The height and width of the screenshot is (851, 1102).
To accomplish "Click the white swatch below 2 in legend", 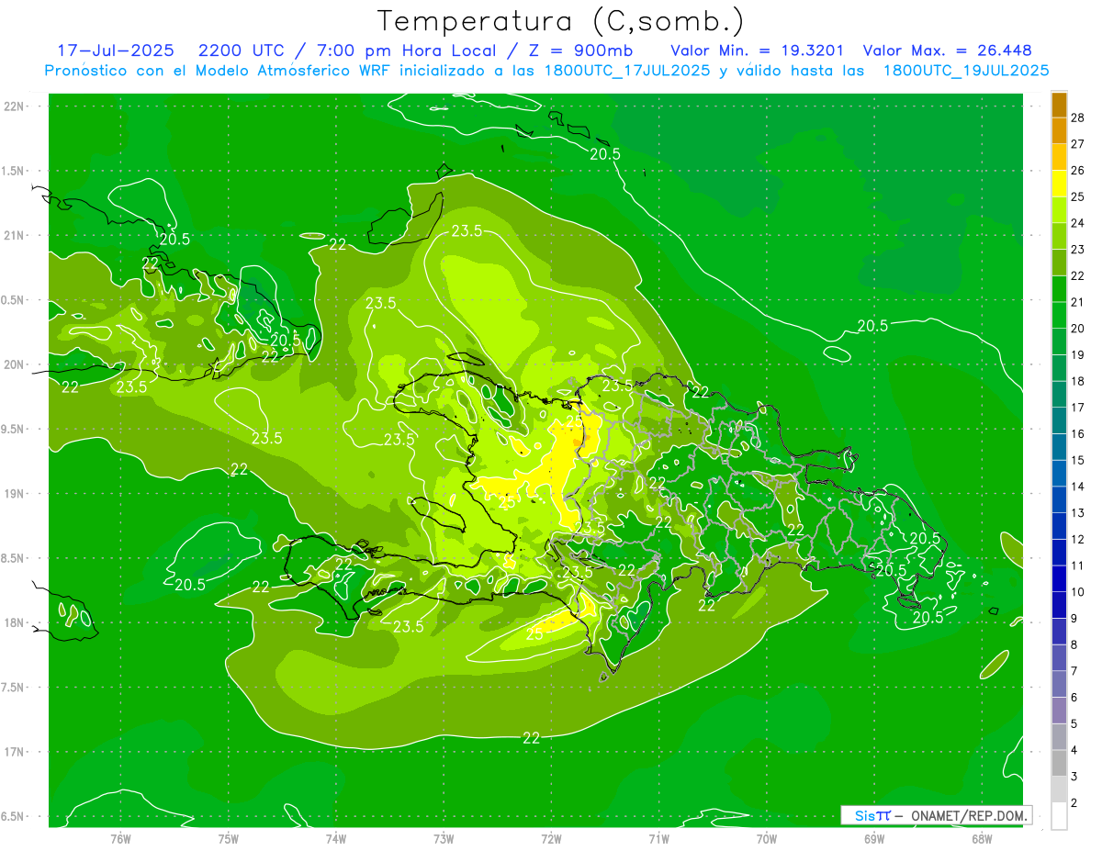I will 1059,816.
